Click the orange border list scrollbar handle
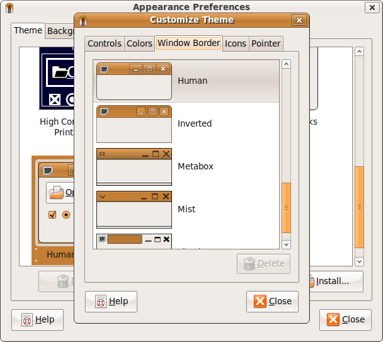The image size is (383, 342). 286,207
